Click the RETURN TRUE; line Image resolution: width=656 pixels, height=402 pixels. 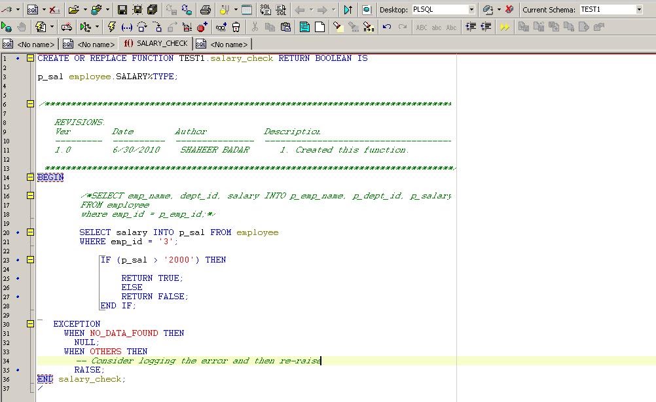coord(153,278)
